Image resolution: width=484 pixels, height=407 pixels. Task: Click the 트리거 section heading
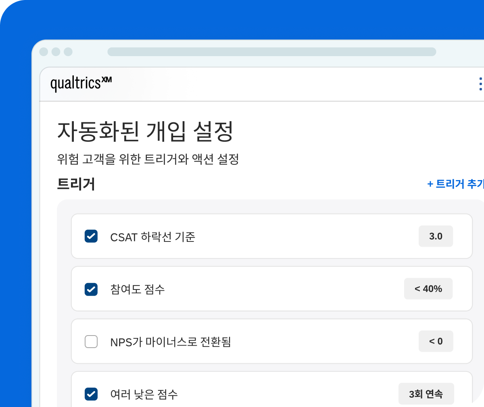tap(76, 184)
